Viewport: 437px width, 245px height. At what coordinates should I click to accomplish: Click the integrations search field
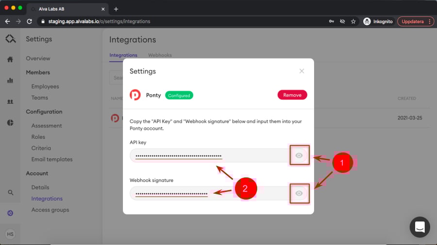(x=116, y=78)
